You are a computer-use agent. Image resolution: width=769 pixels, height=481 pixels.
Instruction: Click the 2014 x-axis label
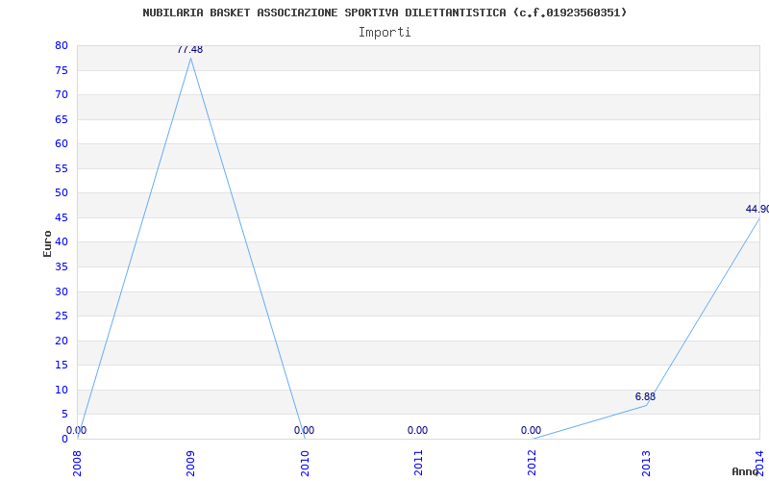tap(759, 463)
